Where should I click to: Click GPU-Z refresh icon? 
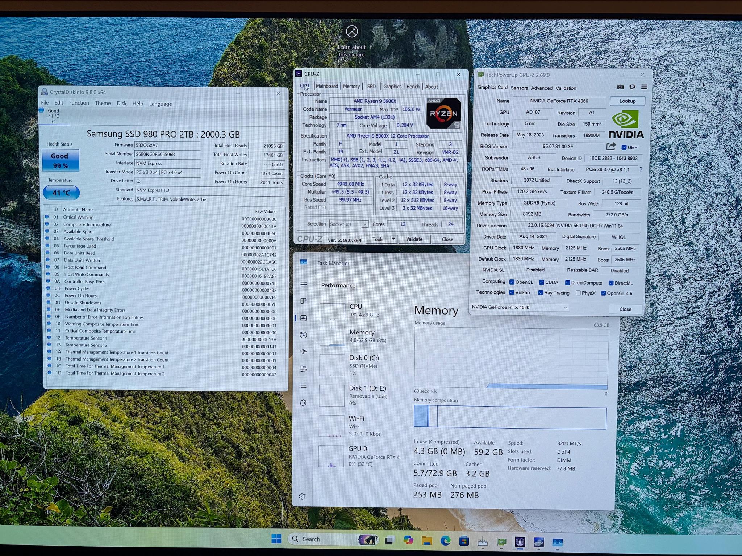click(x=632, y=87)
